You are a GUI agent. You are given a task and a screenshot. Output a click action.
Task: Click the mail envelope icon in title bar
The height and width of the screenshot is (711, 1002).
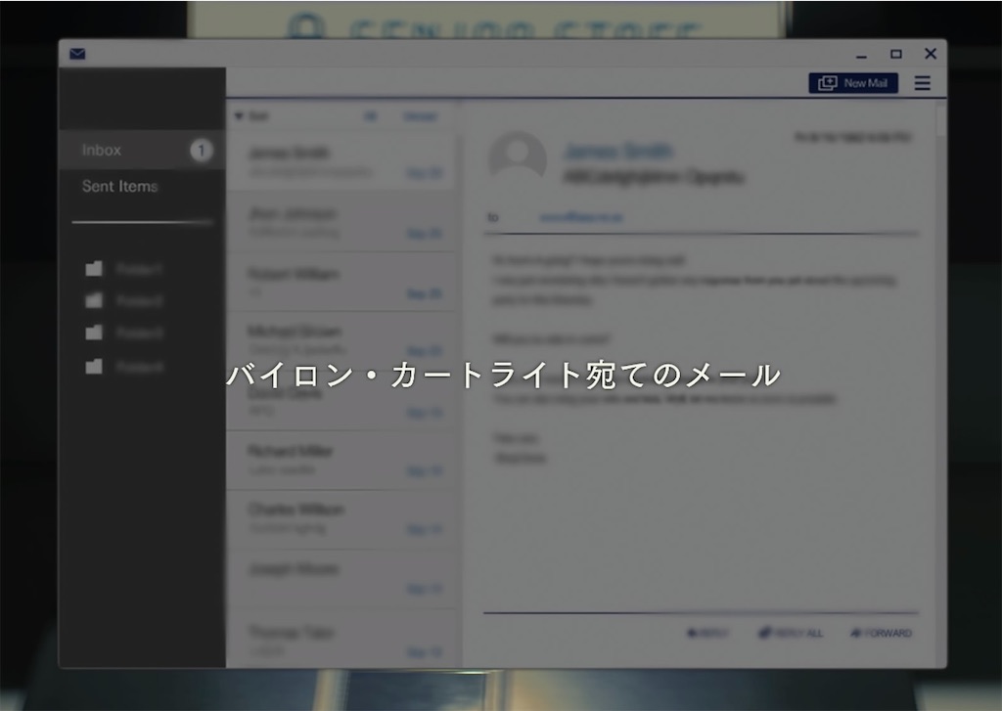(x=77, y=54)
